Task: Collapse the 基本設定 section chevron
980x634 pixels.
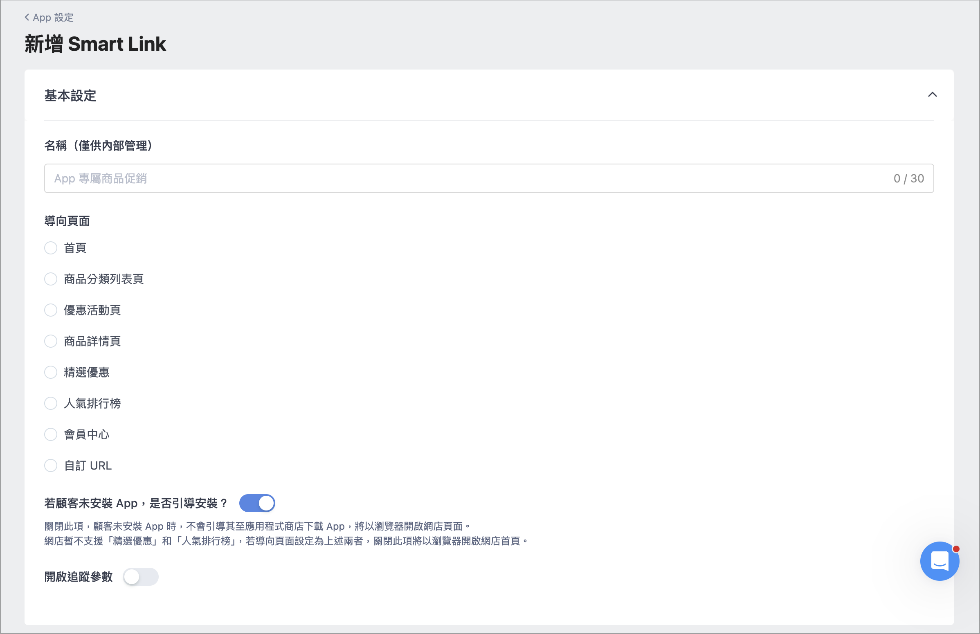Action: click(x=932, y=94)
